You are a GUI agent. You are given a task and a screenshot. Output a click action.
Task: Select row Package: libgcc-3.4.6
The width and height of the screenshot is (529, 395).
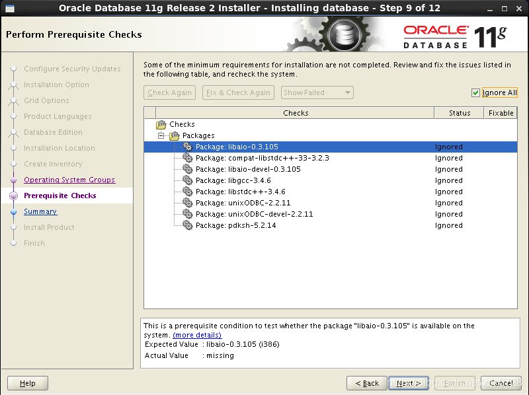(331, 180)
